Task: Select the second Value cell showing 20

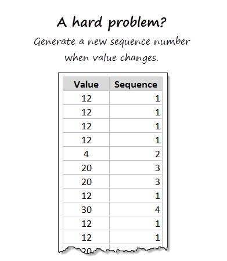Action: point(86,182)
